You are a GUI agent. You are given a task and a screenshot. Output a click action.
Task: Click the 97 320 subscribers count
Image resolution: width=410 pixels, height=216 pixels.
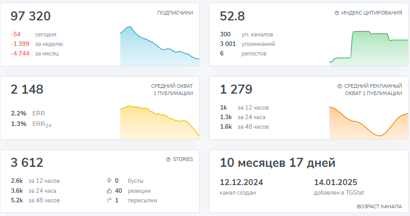31,16
